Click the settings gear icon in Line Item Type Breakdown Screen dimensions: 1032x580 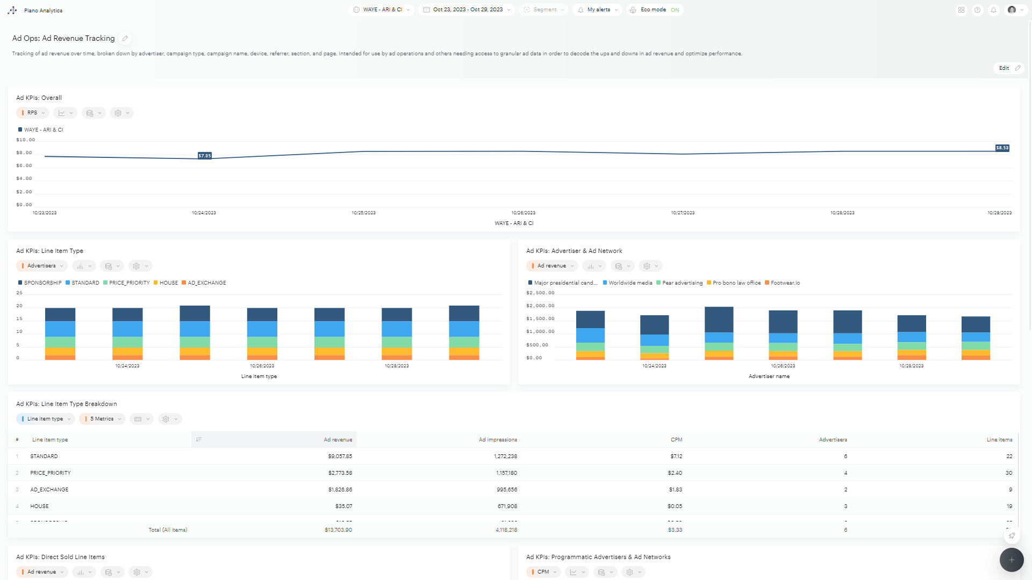click(166, 418)
